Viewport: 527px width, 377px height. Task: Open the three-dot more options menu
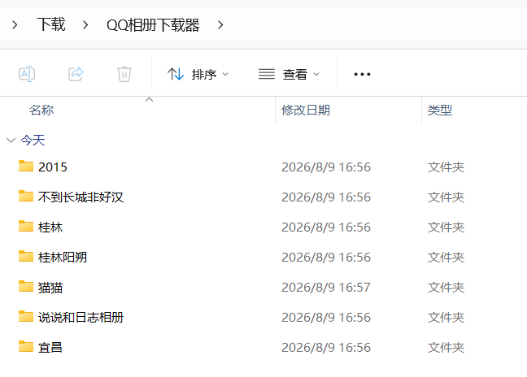click(x=362, y=74)
